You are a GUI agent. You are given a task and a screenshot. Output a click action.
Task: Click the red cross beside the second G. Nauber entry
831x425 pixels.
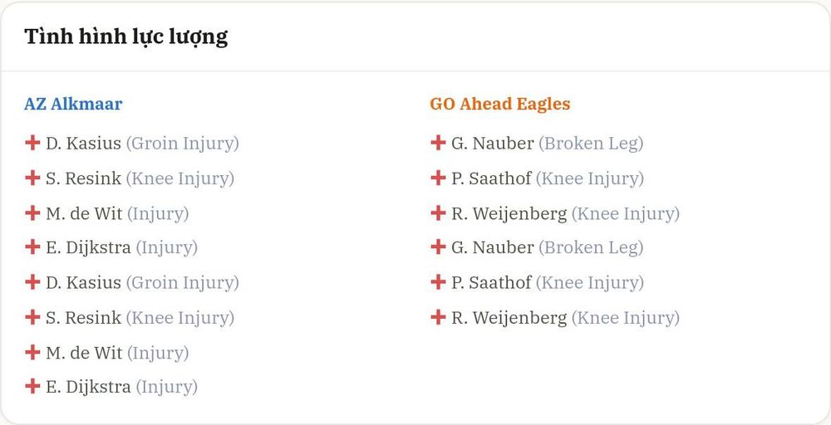(x=438, y=247)
